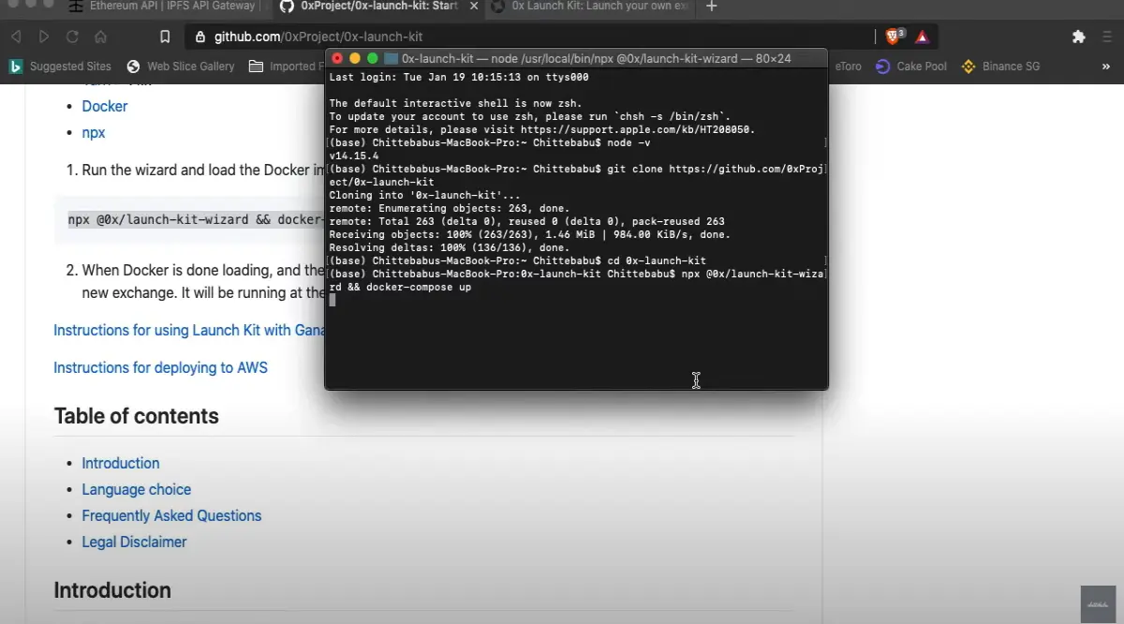Open the Brave Rewards triangle icon
The image size is (1124, 624).
click(923, 37)
